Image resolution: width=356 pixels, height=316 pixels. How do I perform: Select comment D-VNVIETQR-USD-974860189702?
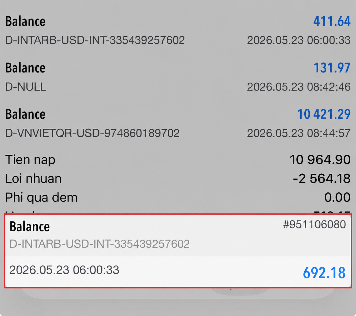92,133
